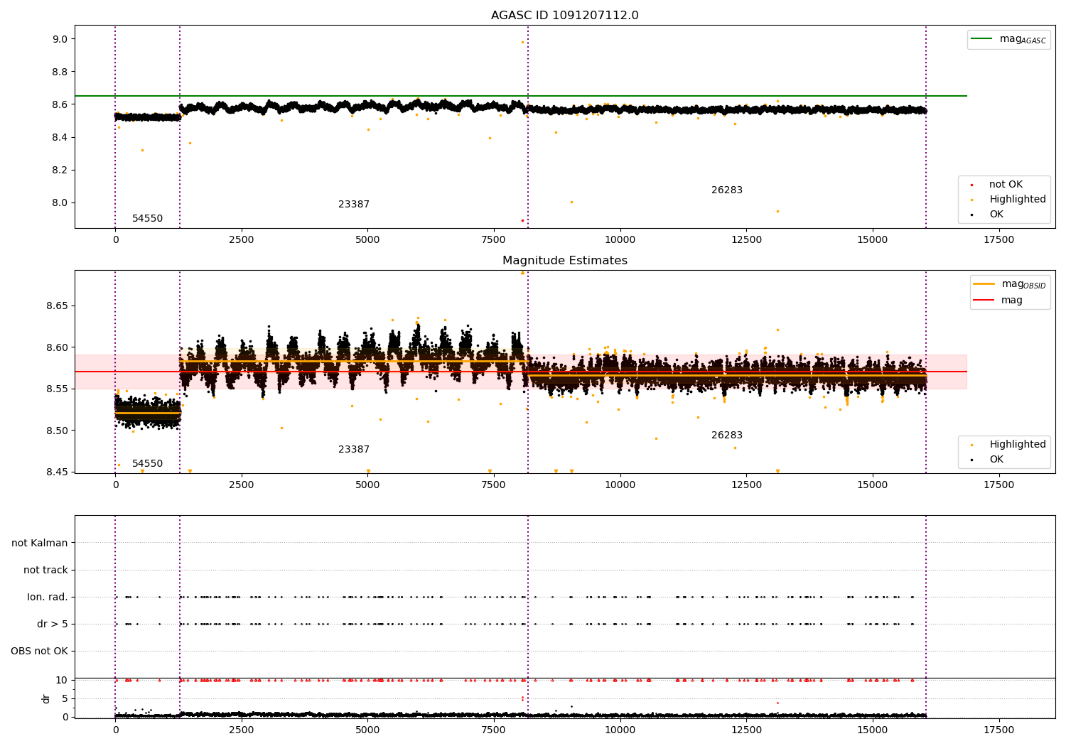Click the 7500 x-tick under the Magnitude Estimates plot
Screen dimensions: 1066x746
[493, 485]
